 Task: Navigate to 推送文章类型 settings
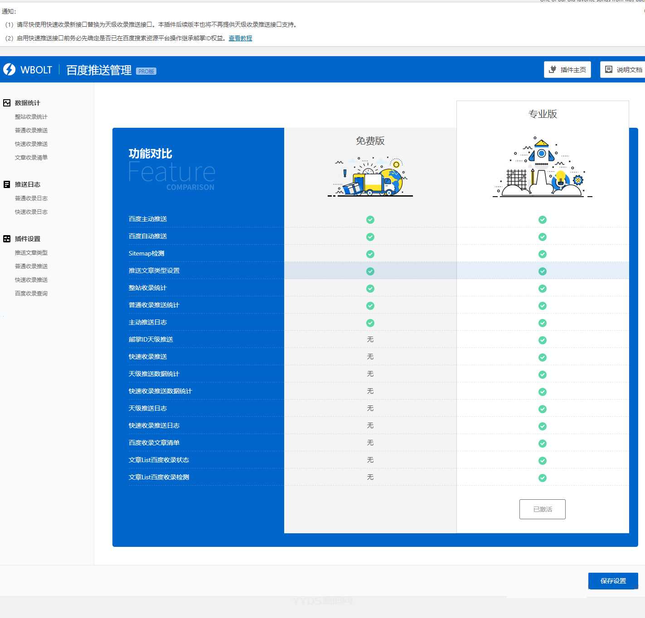coord(31,253)
